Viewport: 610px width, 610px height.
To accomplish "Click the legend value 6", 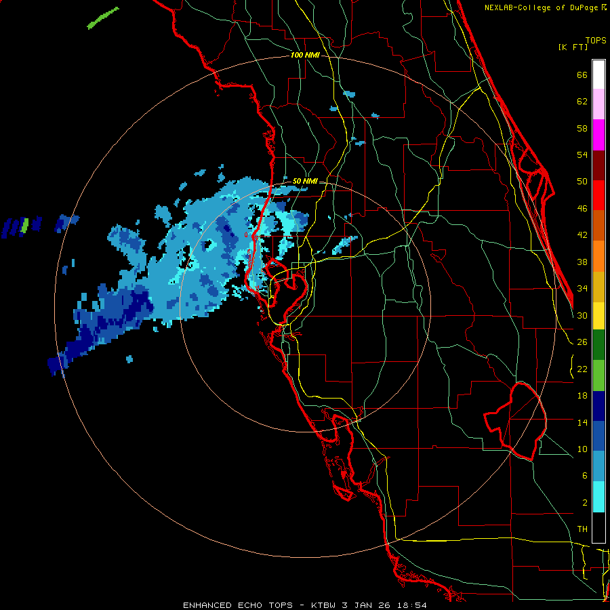I will pos(584,476).
